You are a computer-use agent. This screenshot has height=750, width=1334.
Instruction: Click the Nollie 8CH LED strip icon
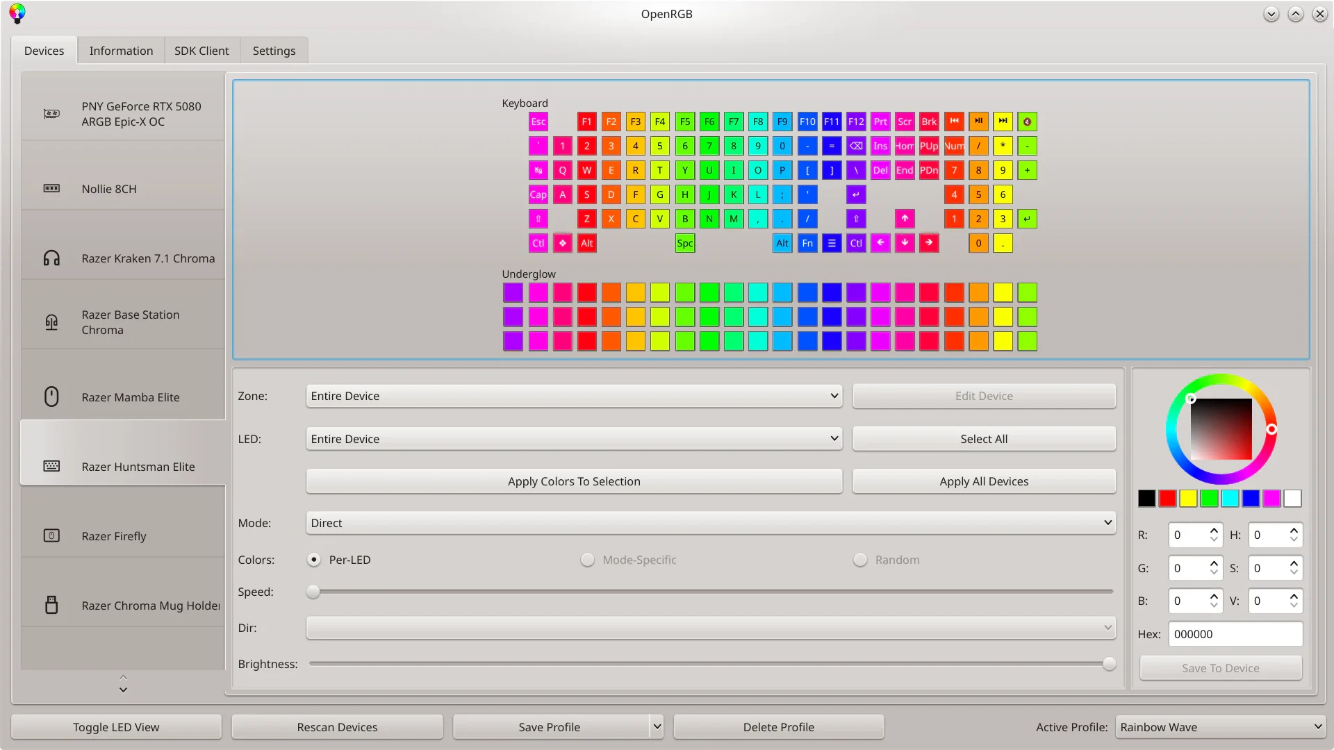pos(51,188)
